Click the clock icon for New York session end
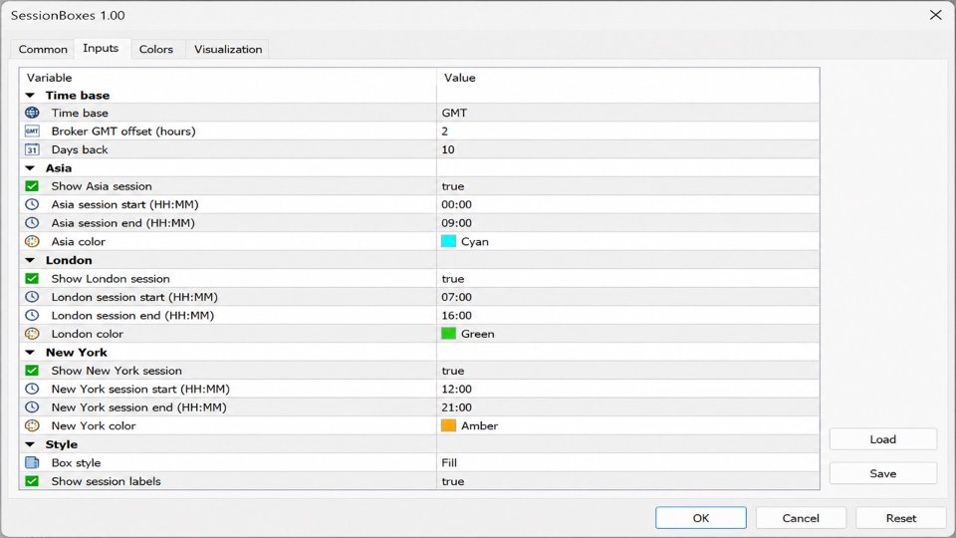 tap(32, 406)
